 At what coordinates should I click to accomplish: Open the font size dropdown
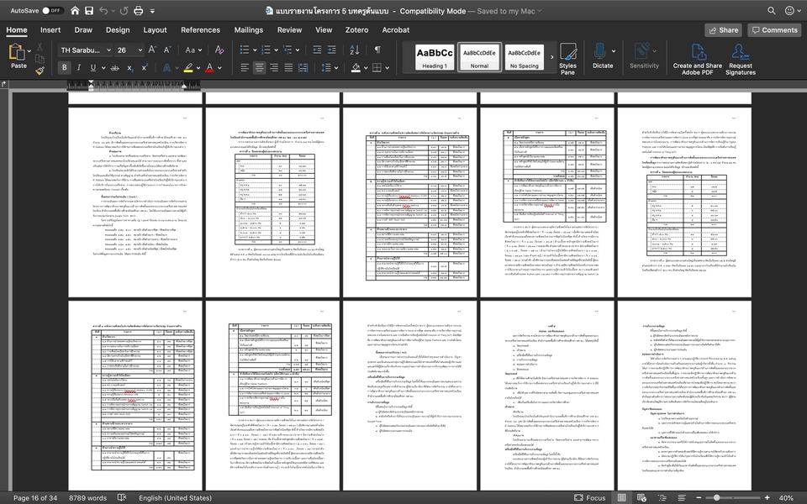pyautogui.click(x=140, y=50)
